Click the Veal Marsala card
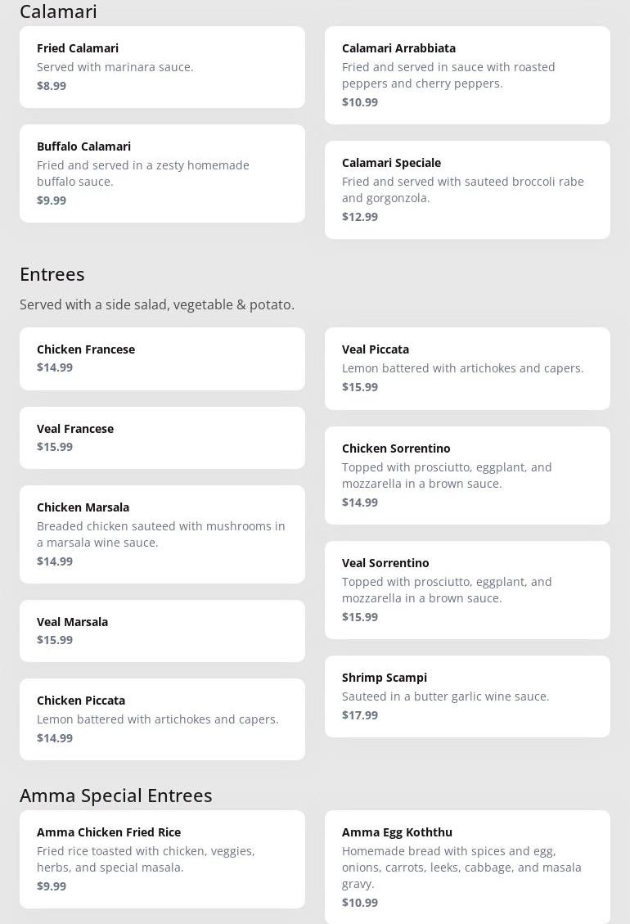Viewport: 630px width, 924px height. point(162,630)
